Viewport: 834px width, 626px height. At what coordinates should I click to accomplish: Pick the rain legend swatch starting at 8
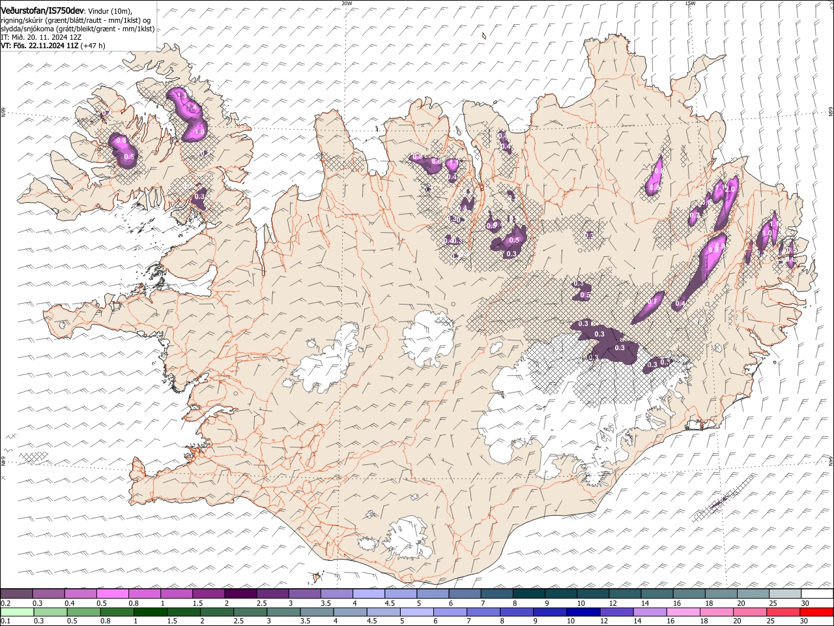pyautogui.click(x=516, y=612)
